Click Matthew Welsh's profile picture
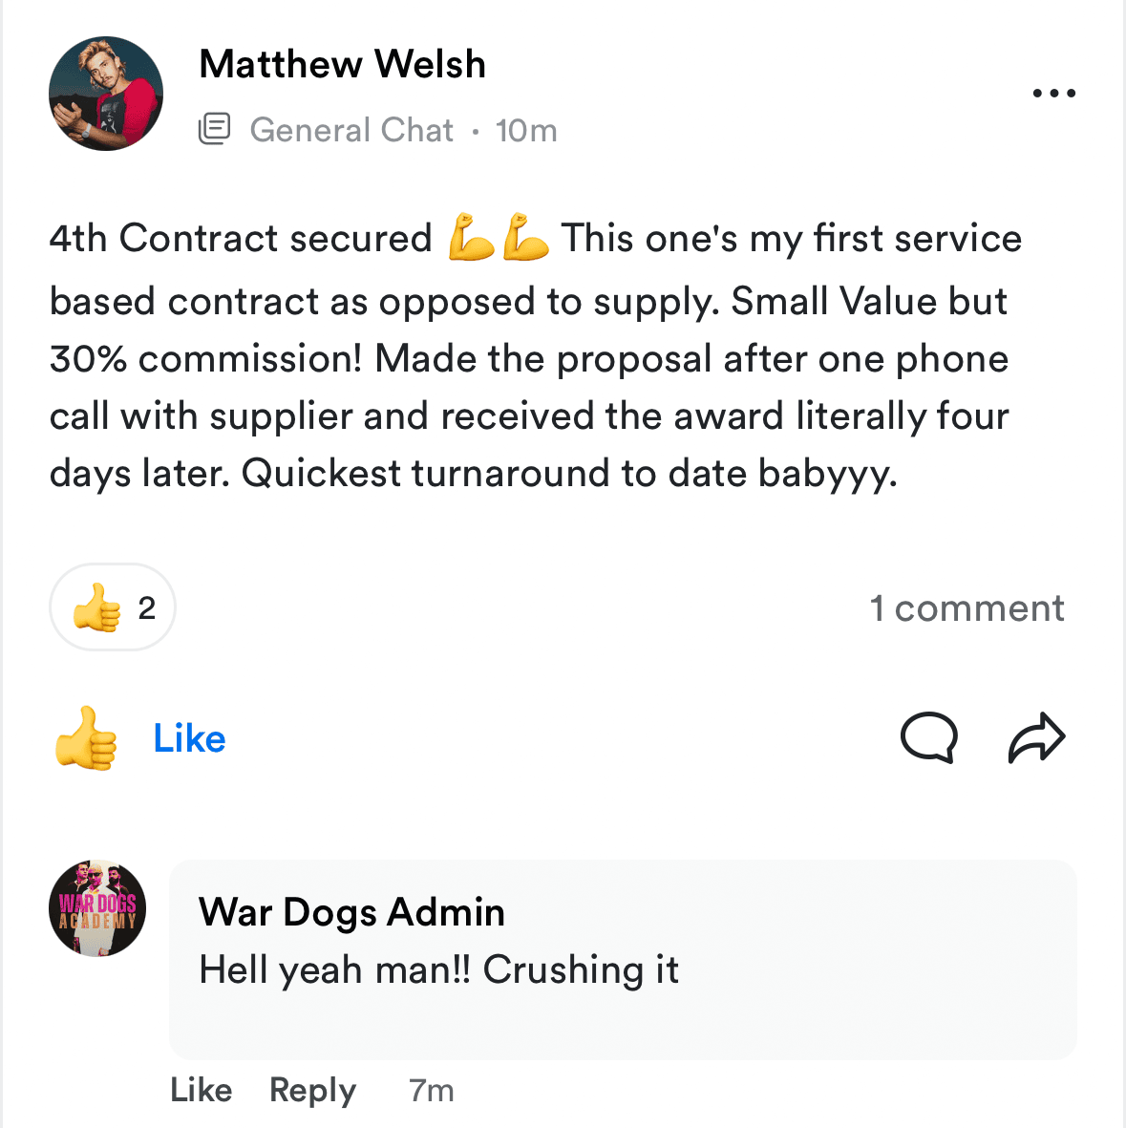 click(x=106, y=94)
